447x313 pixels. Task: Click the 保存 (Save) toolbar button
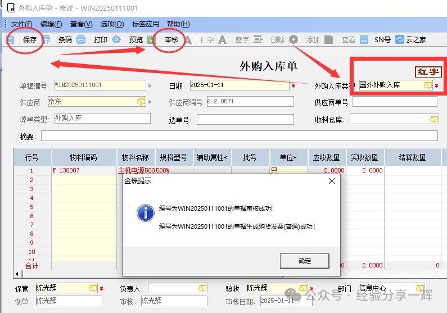tap(29, 40)
